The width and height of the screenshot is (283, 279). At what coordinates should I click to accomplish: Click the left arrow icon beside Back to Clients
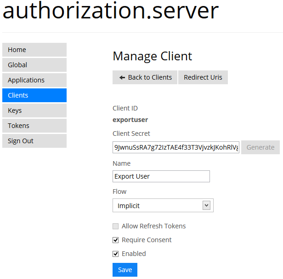tap(122, 77)
